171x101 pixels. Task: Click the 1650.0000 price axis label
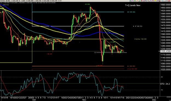[x=166, y=8]
